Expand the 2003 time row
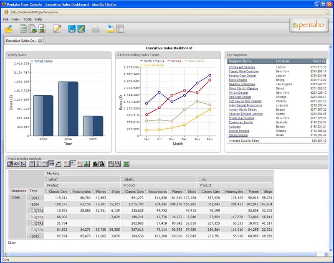Screen dimensions: 334x263 [x=29, y=197]
